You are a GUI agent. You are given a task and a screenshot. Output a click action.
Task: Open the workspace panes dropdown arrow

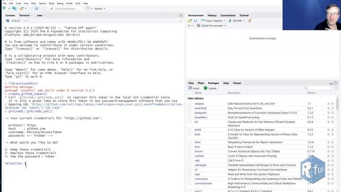(x=92, y=9)
